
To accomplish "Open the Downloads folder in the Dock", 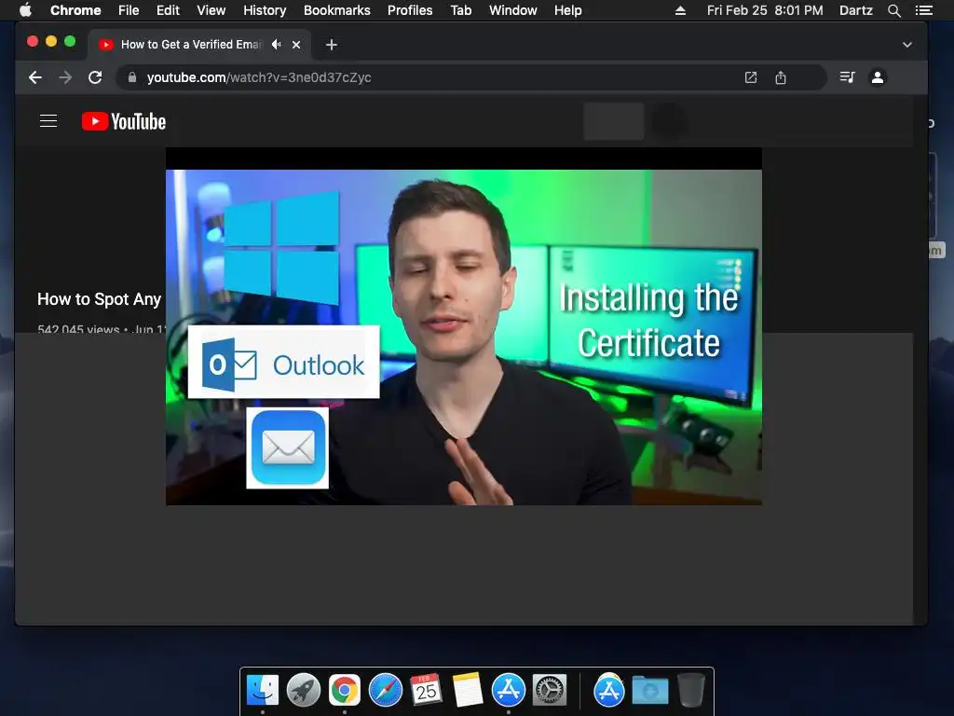I will pyautogui.click(x=649, y=691).
